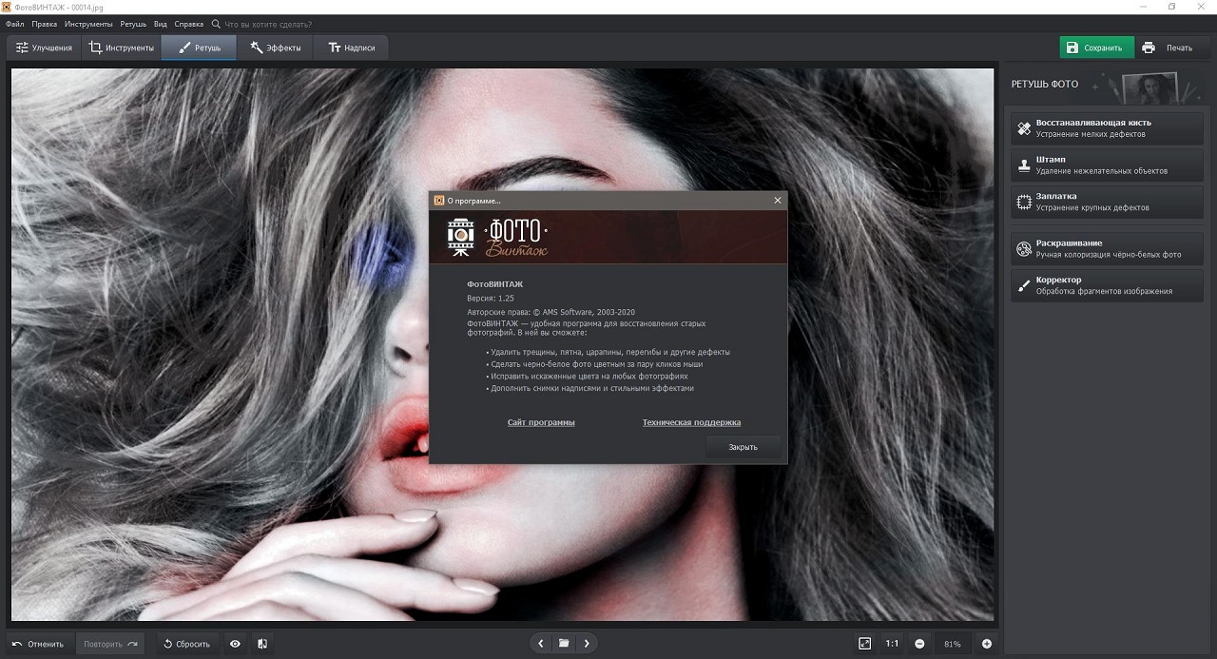
Task: Select the Corrector tool (Корректор)
Action: pos(1107,285)
